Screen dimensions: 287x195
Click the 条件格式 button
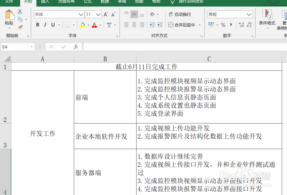point(267,22)
